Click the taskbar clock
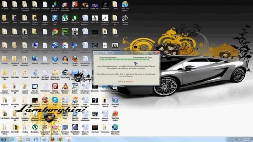Viewport: 253px width, 142px height. click(246, 139)
